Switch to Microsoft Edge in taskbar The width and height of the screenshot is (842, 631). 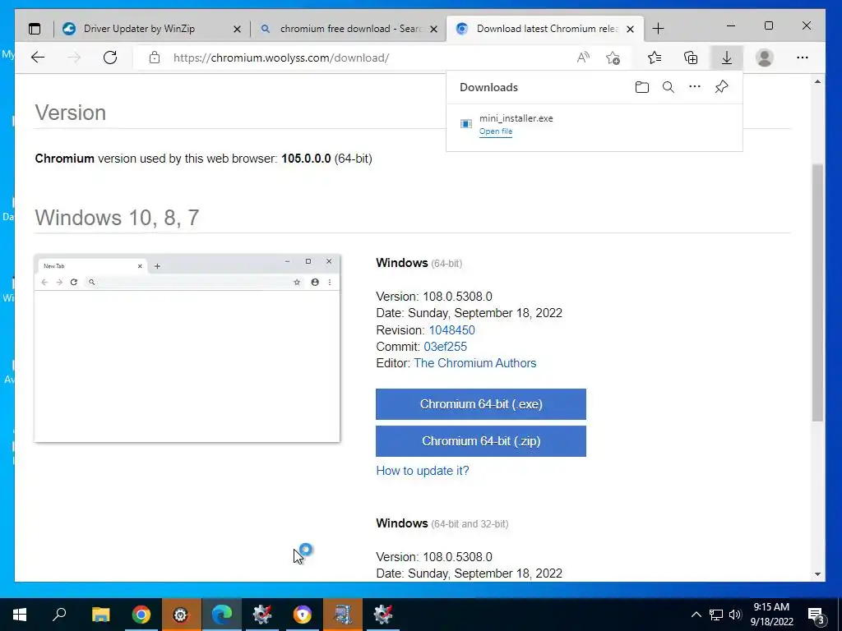221,615
